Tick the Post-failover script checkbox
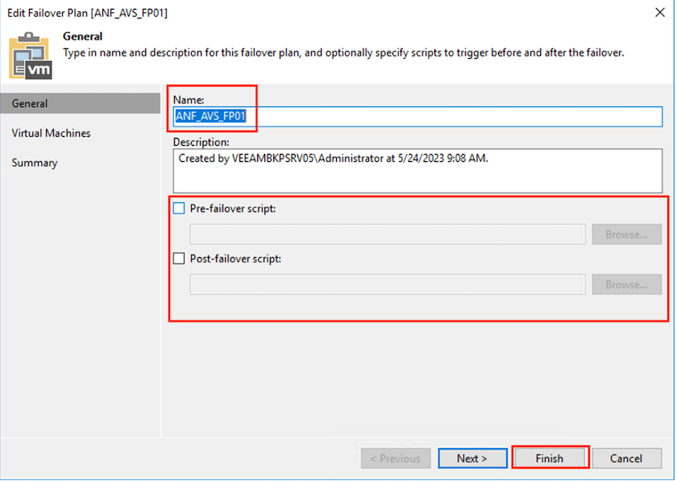The image size is (677, 481). point(179,259)
